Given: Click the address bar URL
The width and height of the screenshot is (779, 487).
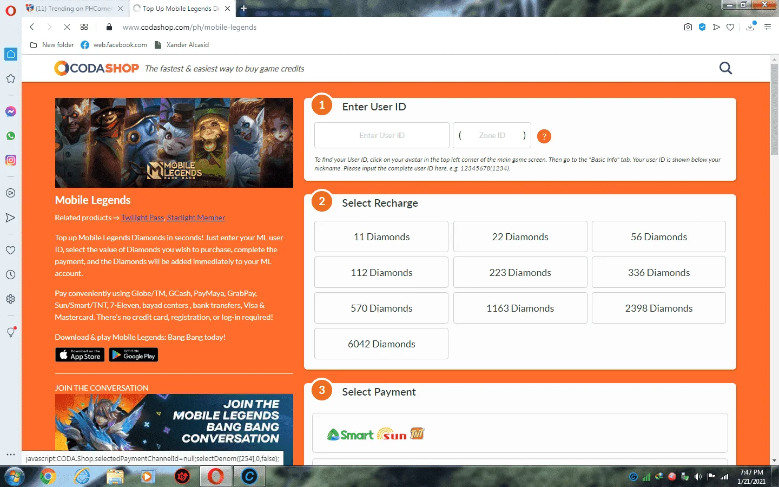Looking at the screenshot, I should pos(189,27).
